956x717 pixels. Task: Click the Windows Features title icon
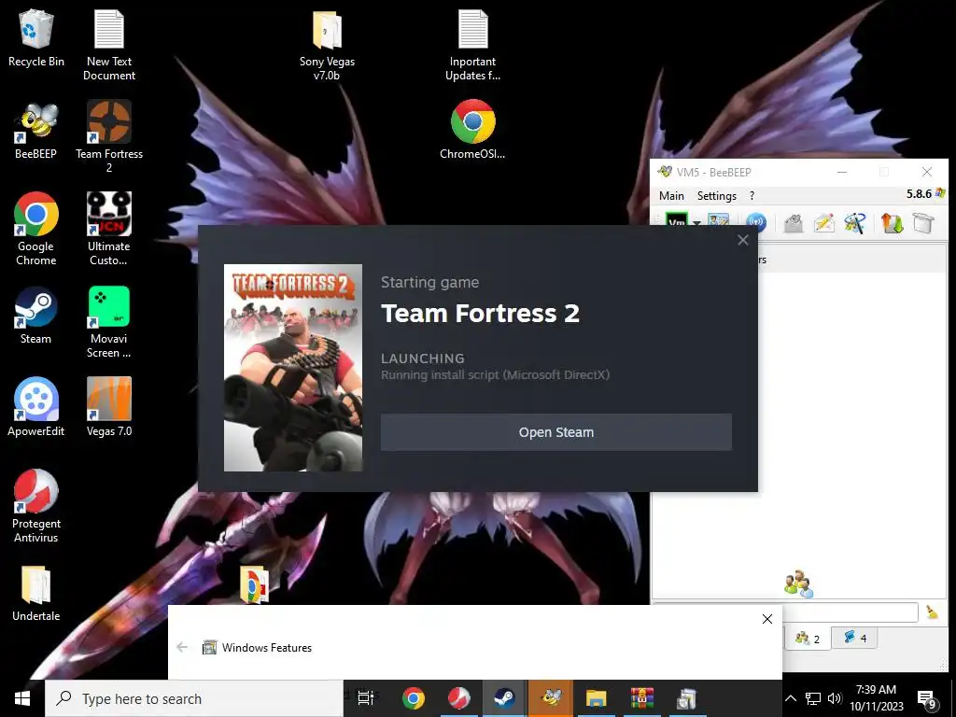tap(209, 647)
